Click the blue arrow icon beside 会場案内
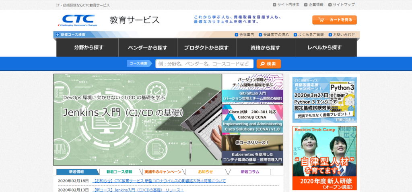 coord(236,35)
